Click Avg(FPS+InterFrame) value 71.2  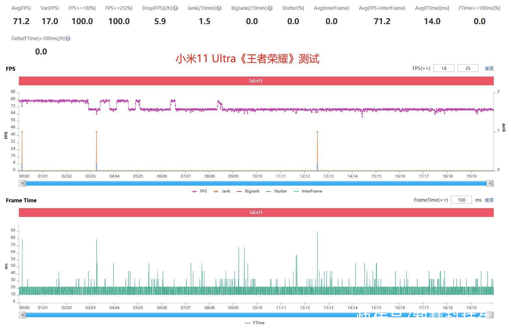pyautogui.click(x=382, y=21)
